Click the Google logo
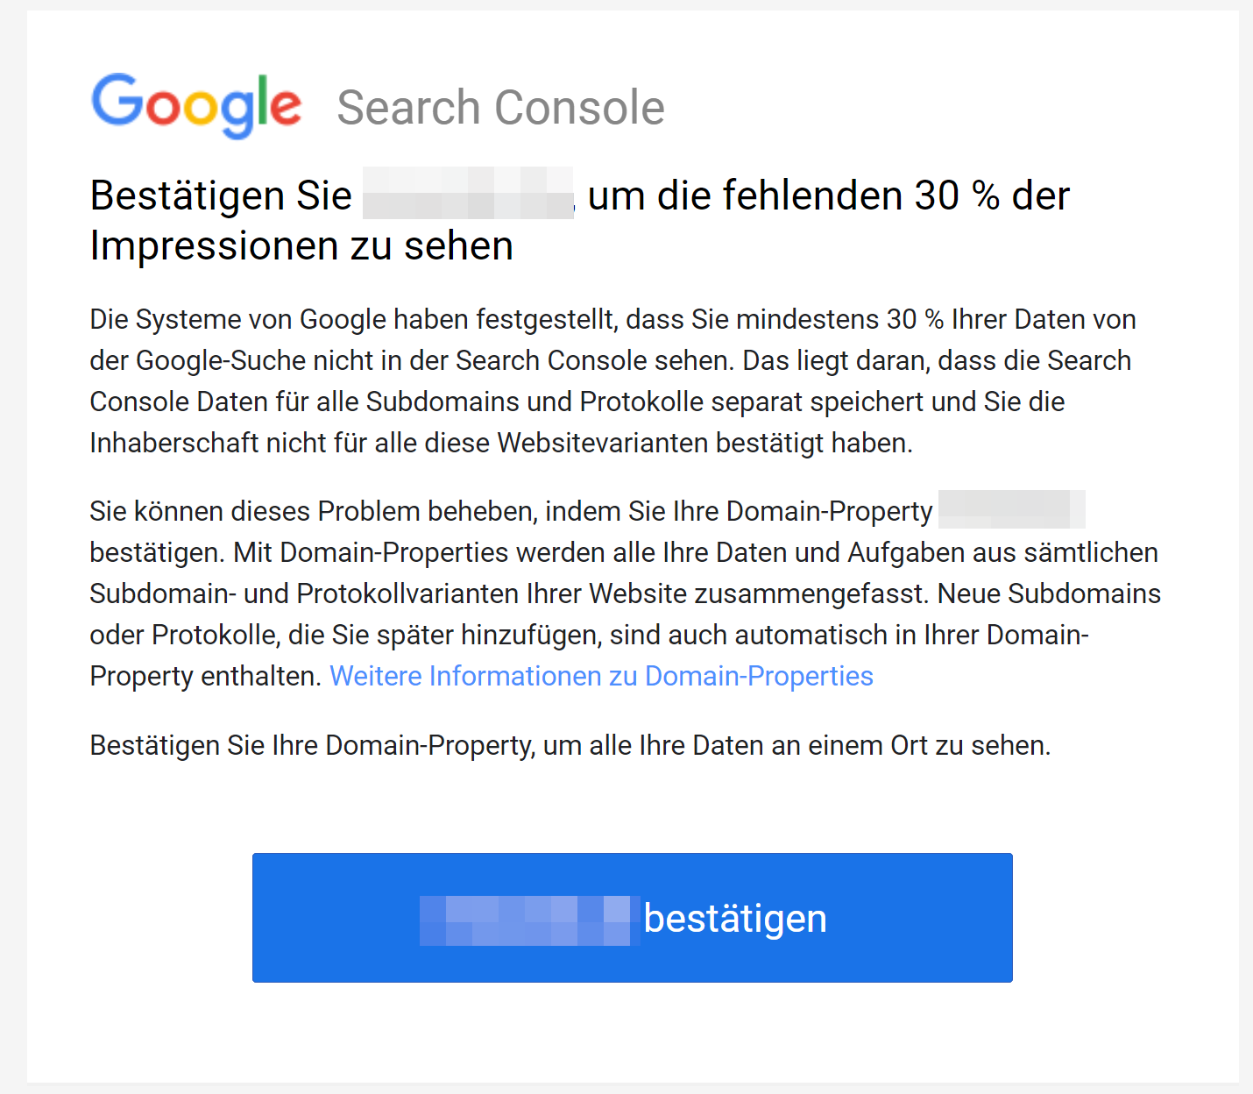 (x=195, y=105)
